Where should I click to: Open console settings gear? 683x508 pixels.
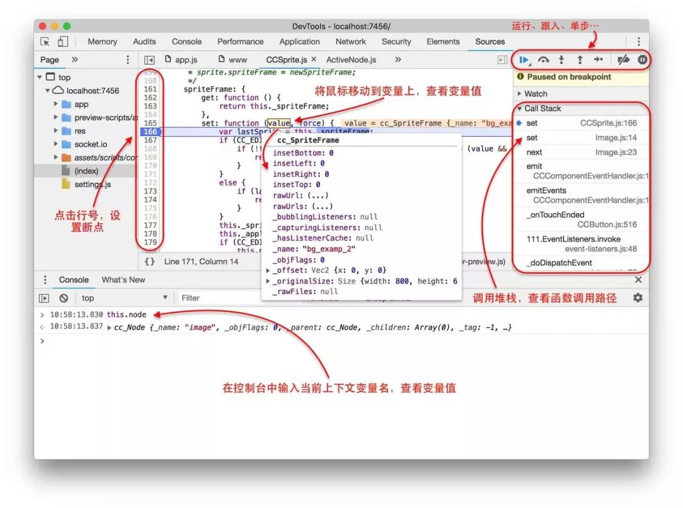(x=638, y=298)
